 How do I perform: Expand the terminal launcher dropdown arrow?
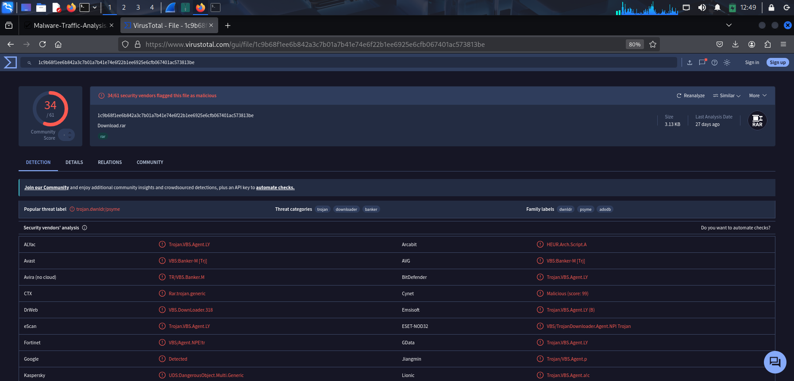click(x=95, y=8)
